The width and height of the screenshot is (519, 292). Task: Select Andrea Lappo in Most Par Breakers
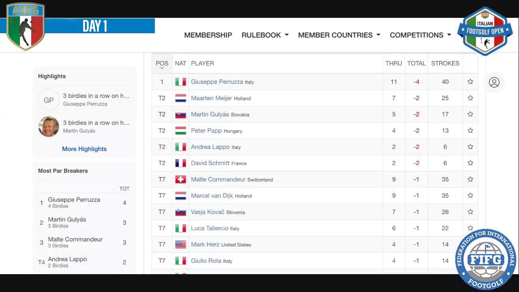pyautogui.click(x=67, y=259)
